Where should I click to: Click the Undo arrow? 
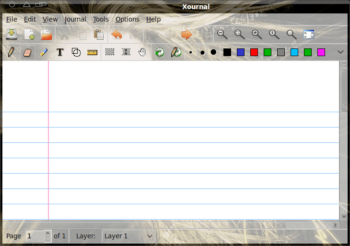[x=117, y=35]
